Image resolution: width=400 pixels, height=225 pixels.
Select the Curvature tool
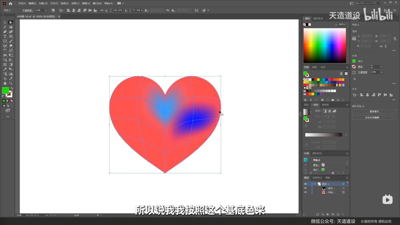(11, 32)
